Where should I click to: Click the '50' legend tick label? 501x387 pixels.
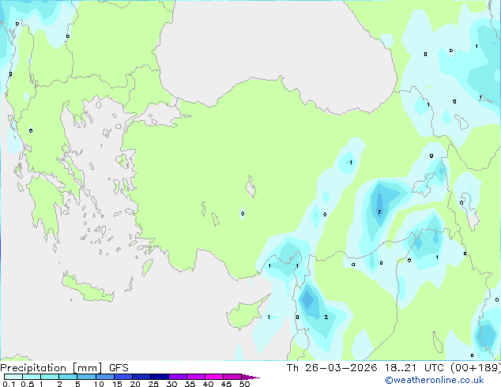coord(244,384)
